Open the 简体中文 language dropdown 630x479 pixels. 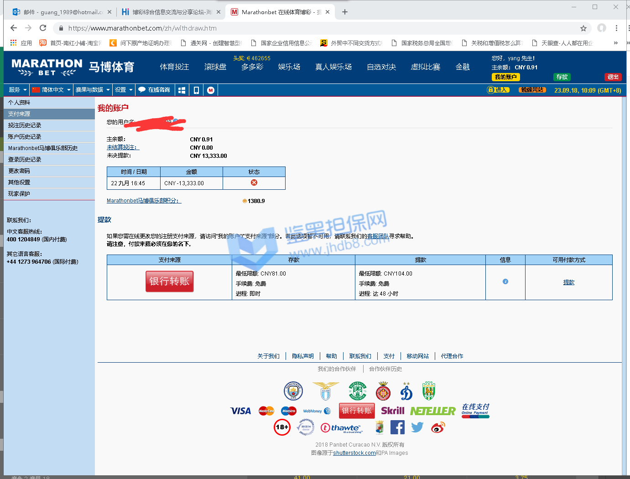pyautogui.click(x=52, y=90)
